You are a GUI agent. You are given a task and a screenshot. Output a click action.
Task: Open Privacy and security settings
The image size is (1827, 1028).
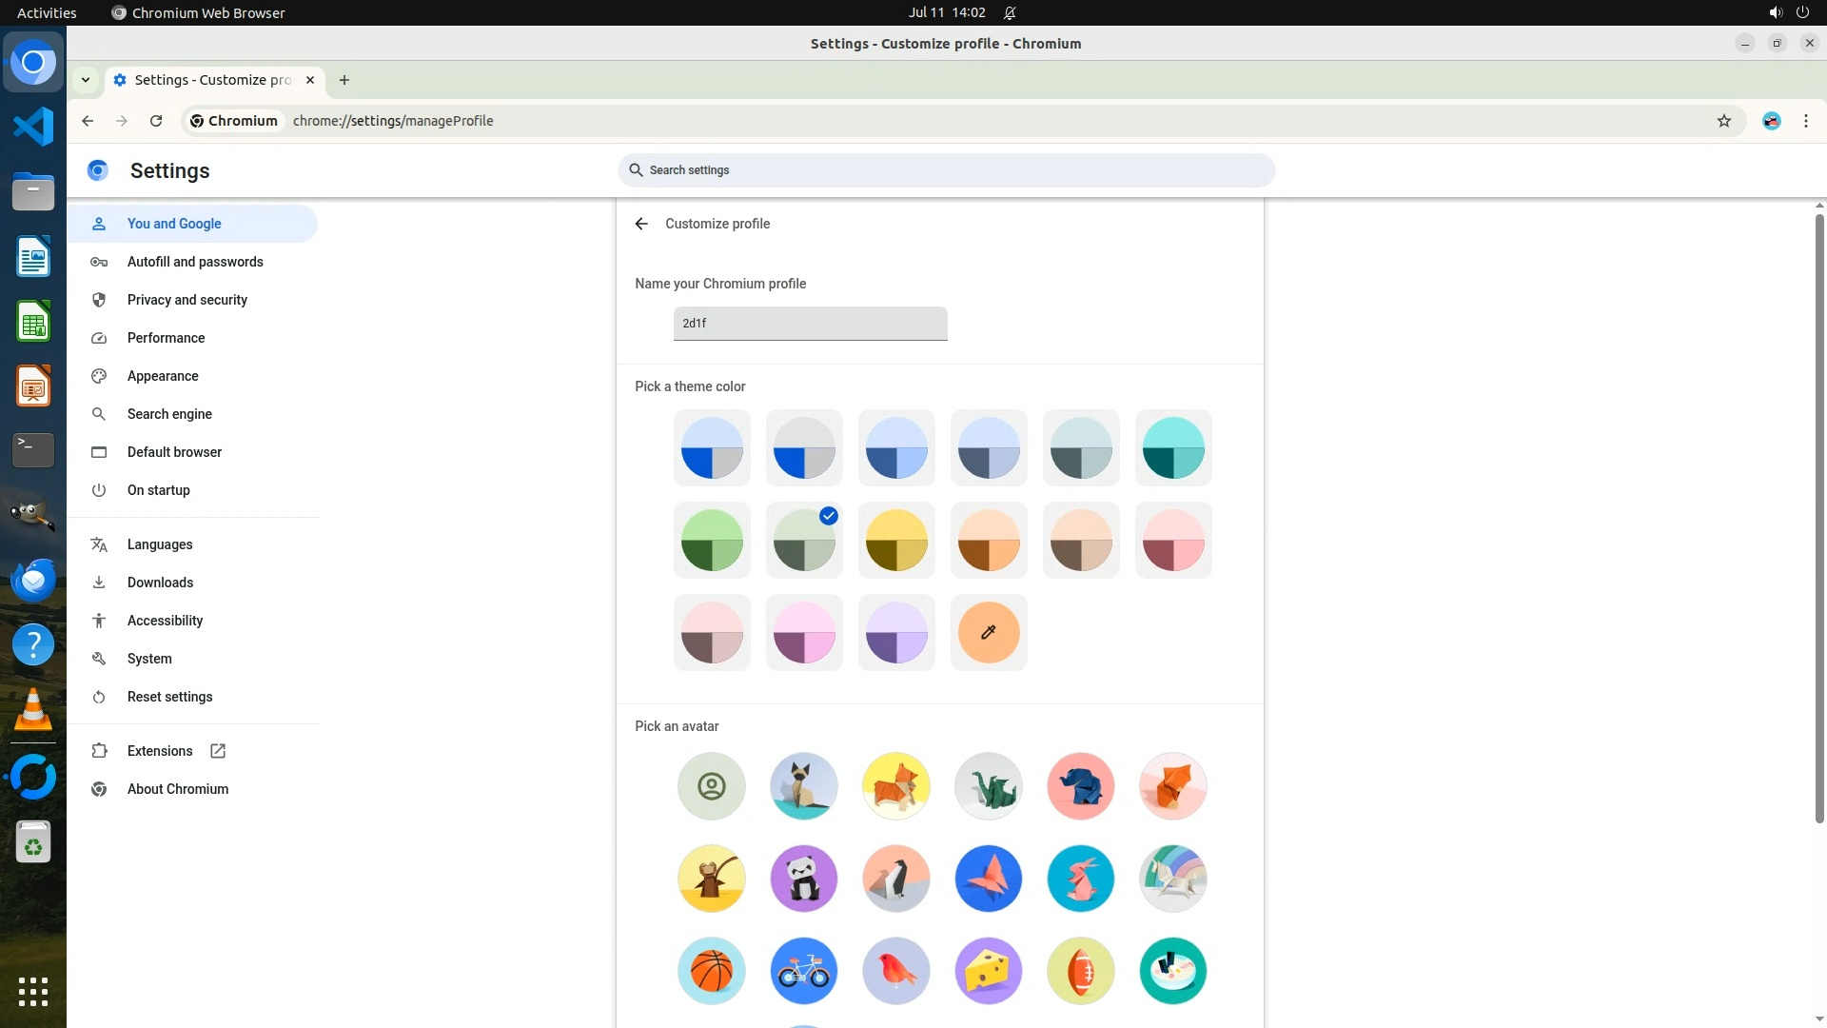click(187, 300)
